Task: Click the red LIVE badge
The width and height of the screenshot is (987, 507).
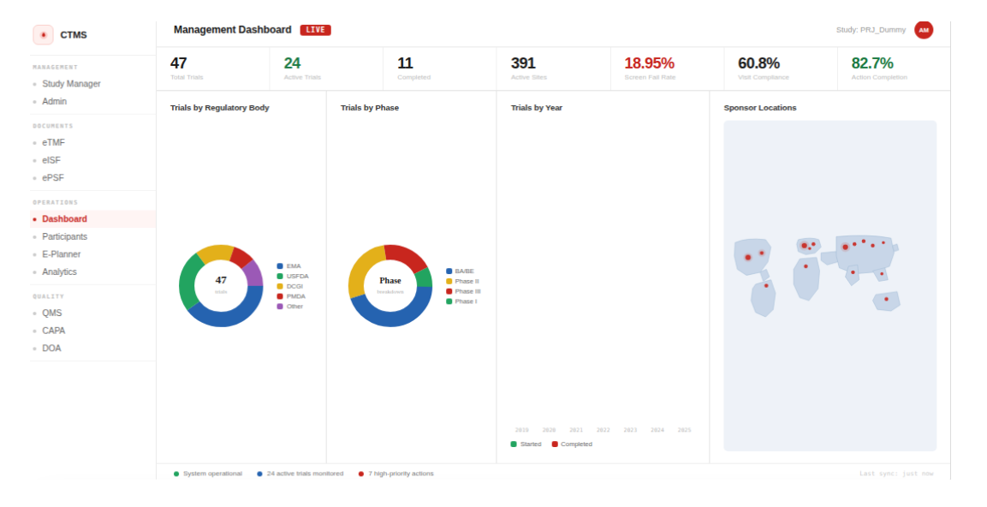Action: coord(315,30)
